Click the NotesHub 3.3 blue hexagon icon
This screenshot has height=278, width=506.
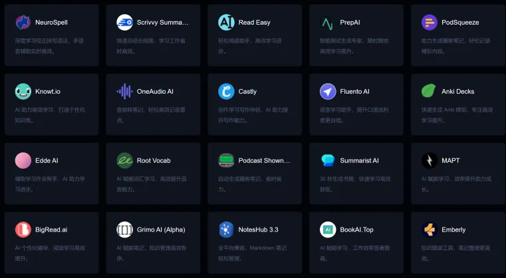click(226, 229)
